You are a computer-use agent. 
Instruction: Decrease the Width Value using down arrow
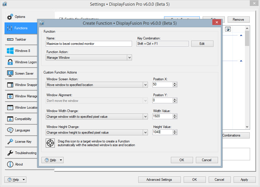[x=175, y=118]
